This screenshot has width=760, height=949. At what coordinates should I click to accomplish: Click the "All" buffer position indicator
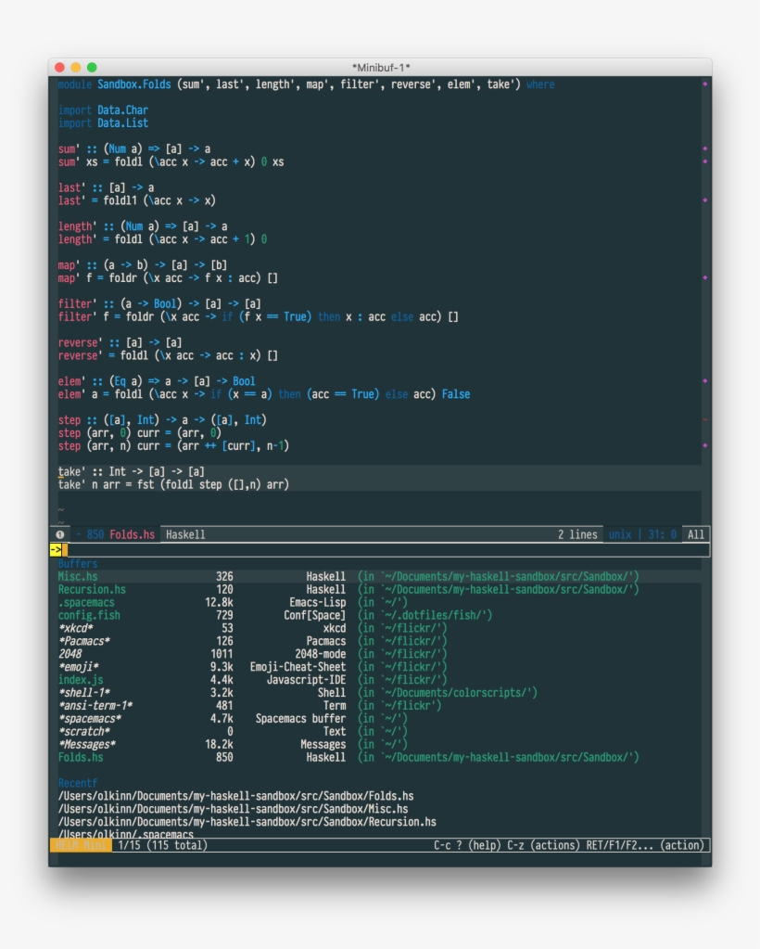[696, 533]
